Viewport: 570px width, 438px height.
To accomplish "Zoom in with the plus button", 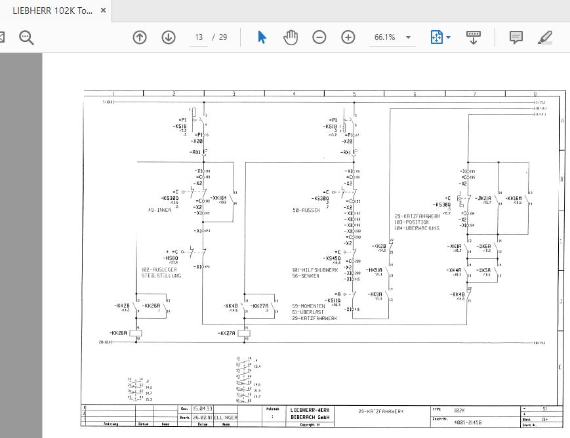I will (x=348, y=37).
